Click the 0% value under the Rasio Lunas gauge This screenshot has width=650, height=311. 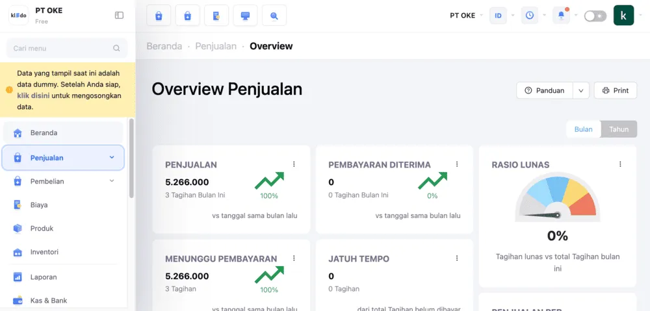tap(558, 236)
